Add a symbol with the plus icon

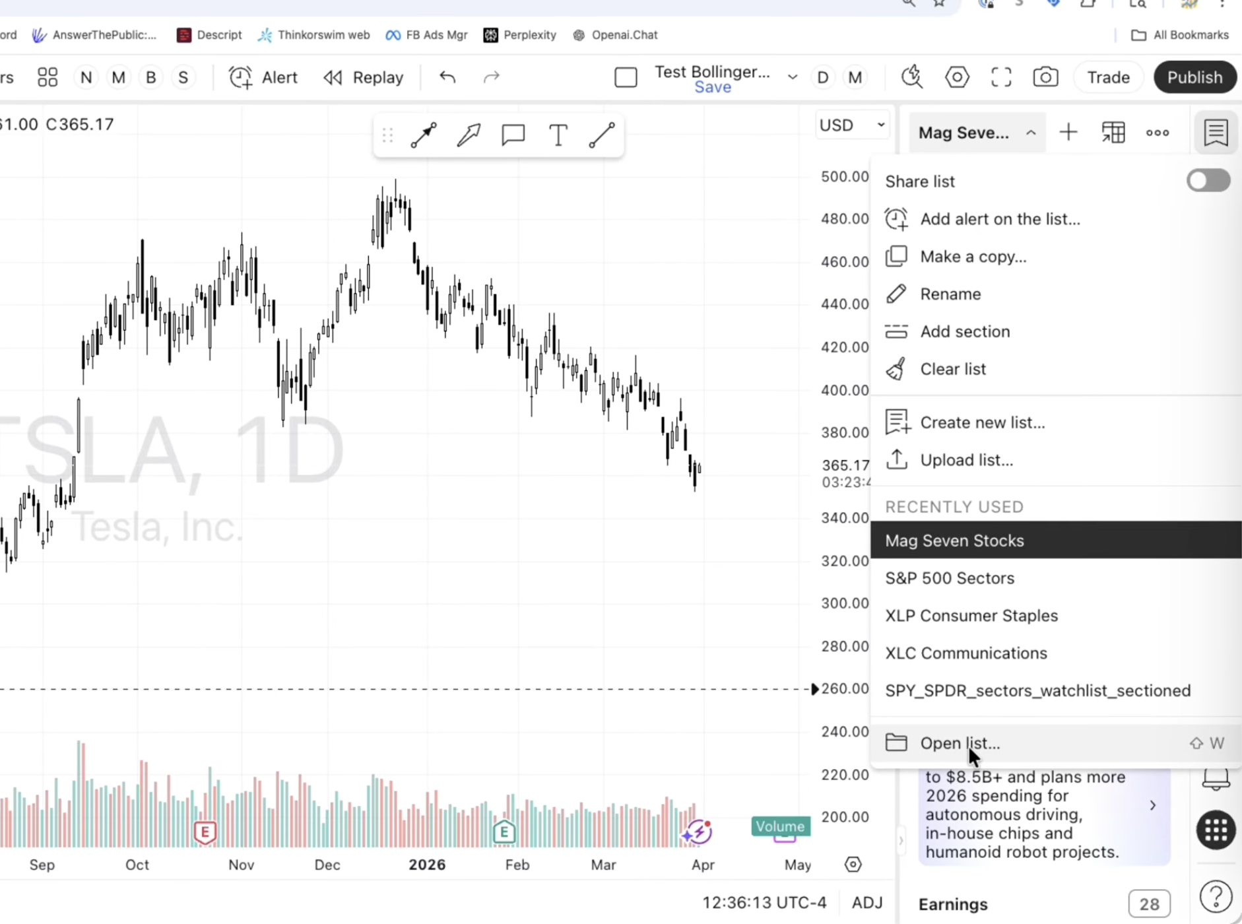[1068, 133]
